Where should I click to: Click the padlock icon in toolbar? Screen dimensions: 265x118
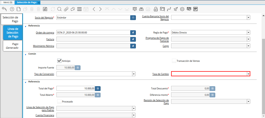[x=156, y=9]
